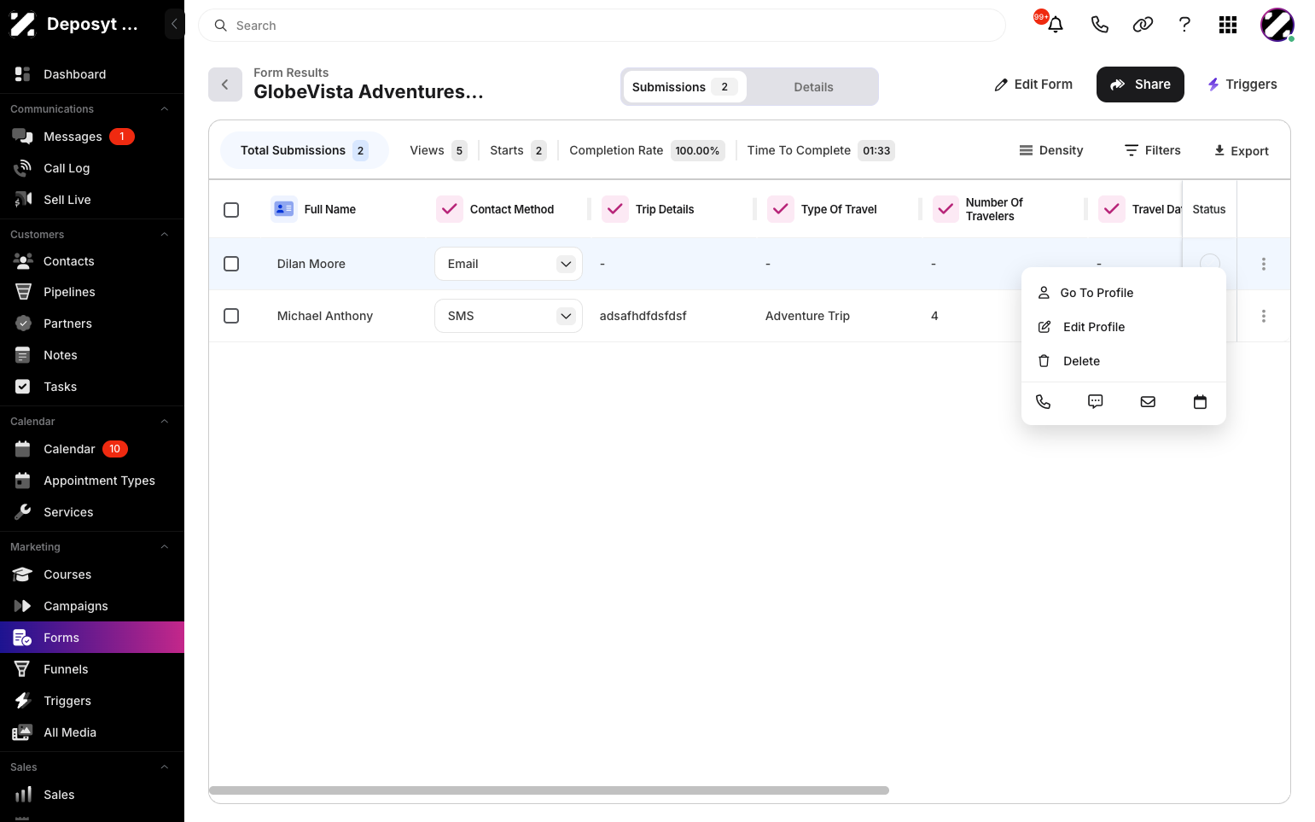Choose Go To Profile from menu
The width and height of the screenshot is (1315, 822).
click(1124, 293)
